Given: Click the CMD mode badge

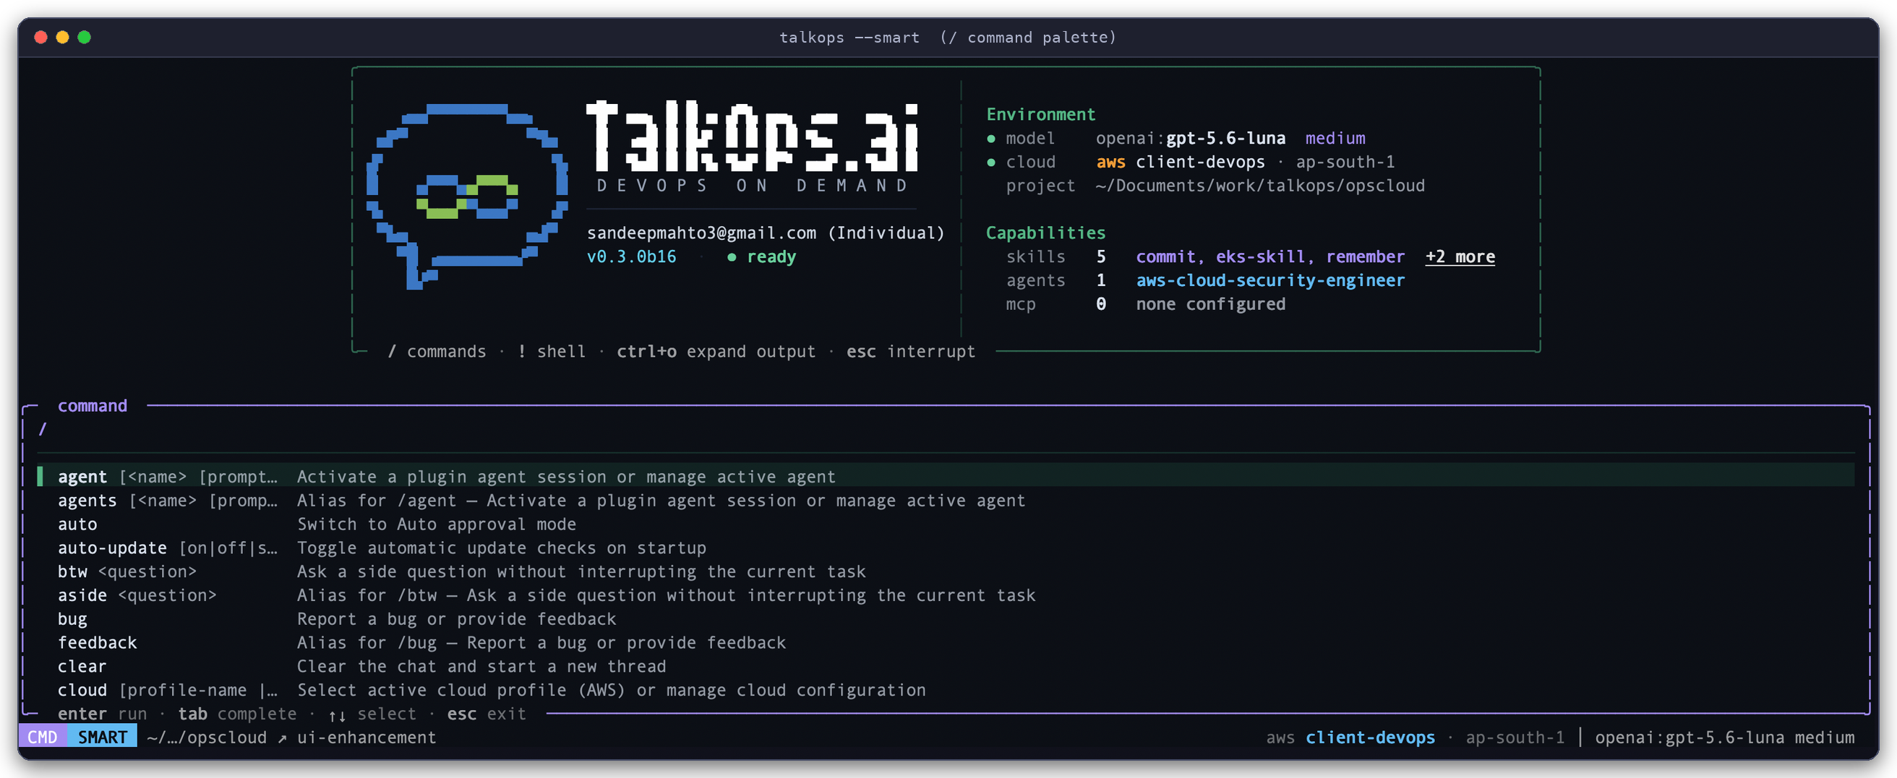Looking at the screenshot, I should pos(42,737).
